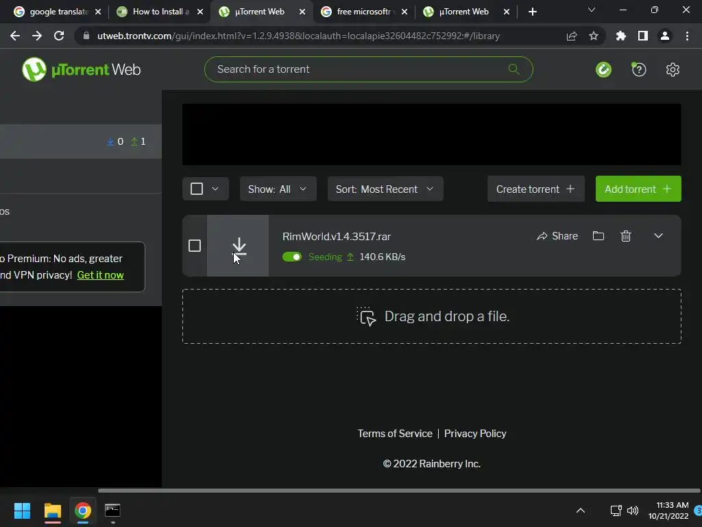Click the RimWorld.v1.4.3517.rar file name
Image resolution: width=702 pixels, height=527 pixels.
tap(337, 236)
